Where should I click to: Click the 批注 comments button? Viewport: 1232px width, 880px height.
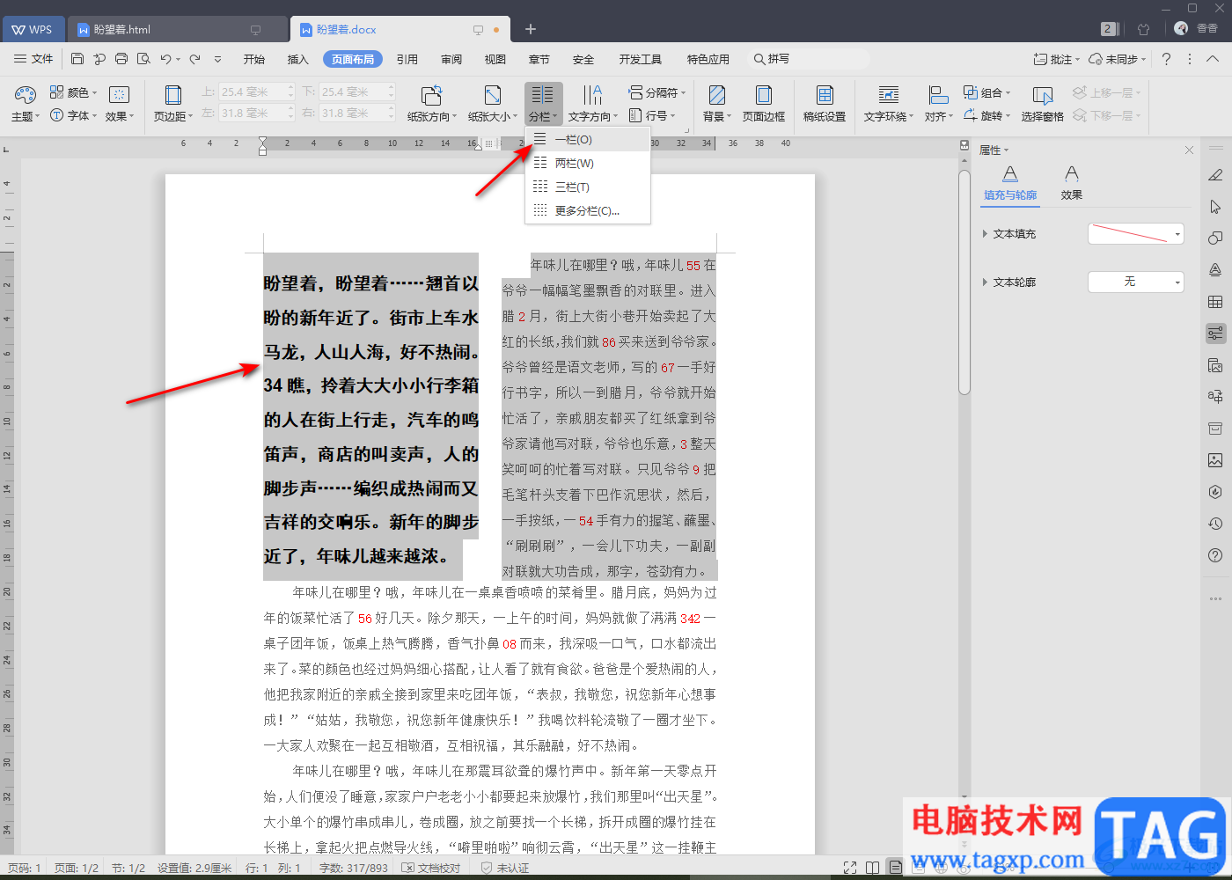(x=1056, y=59)
